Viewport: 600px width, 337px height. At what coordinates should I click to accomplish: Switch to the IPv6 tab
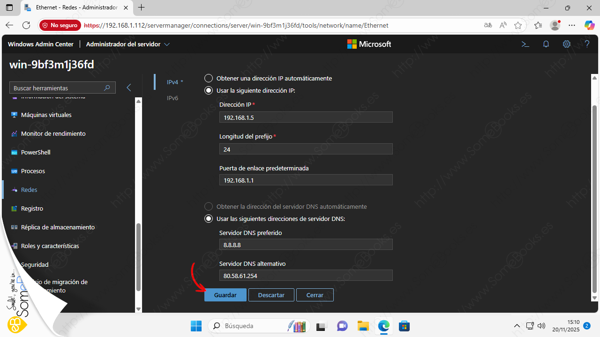[x=172, y=98]
